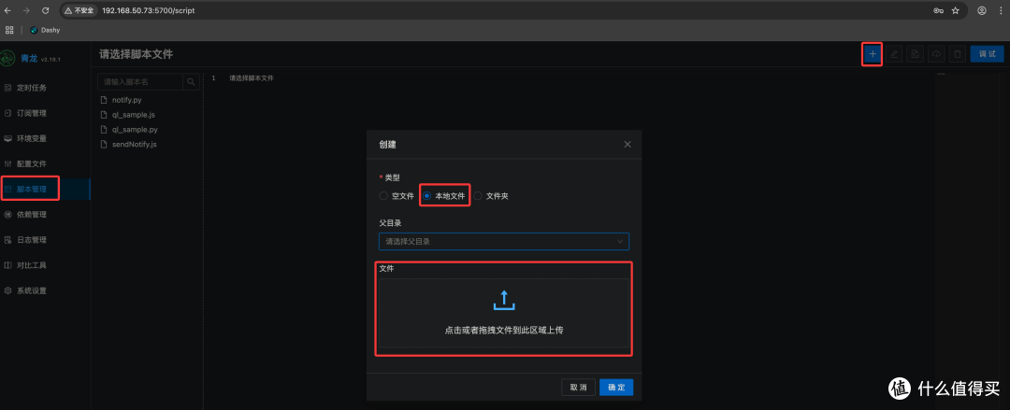
Task: Open the 请选择父目录 dropdown
Action: pos(504,241)
